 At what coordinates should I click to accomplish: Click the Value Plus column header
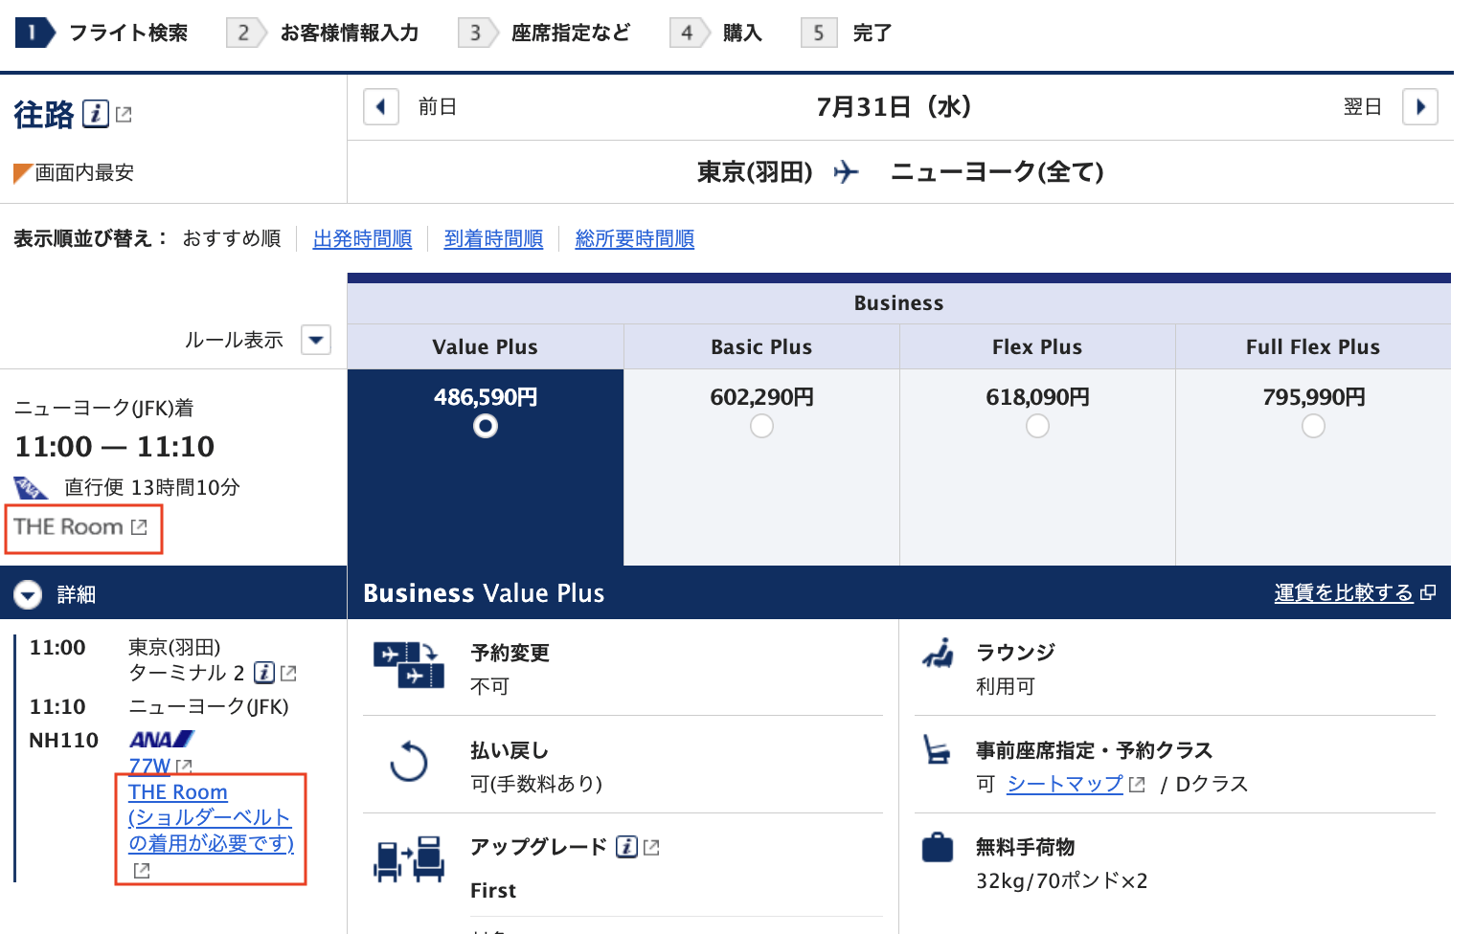click(x=486, y=347)
